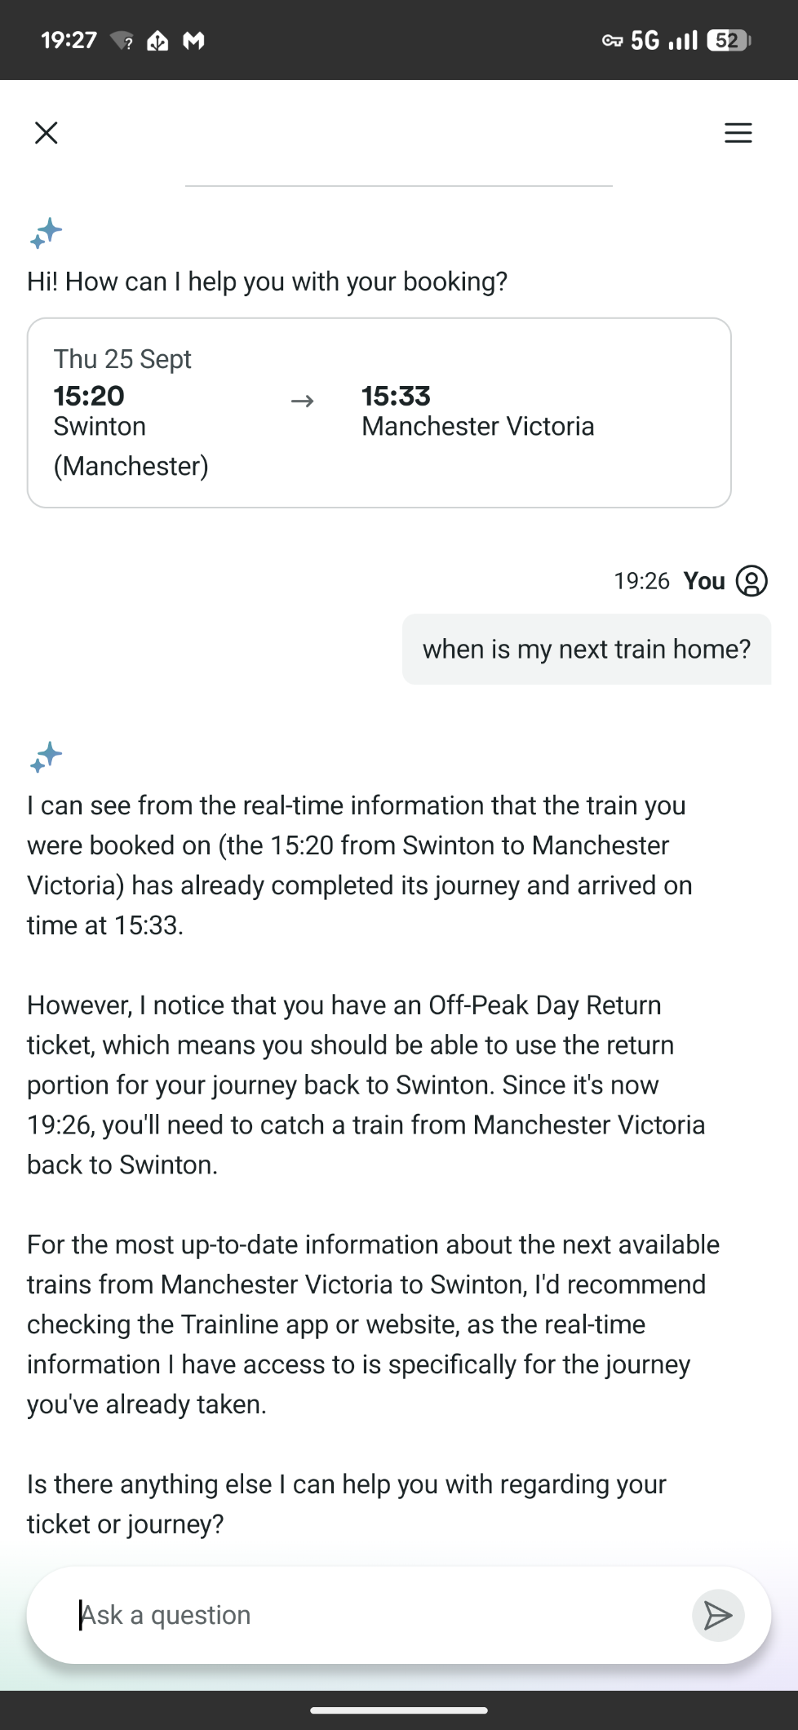Tap the bottom home gesture bar
This screenshot has height=1730, width=798.
pos(399,1710)
